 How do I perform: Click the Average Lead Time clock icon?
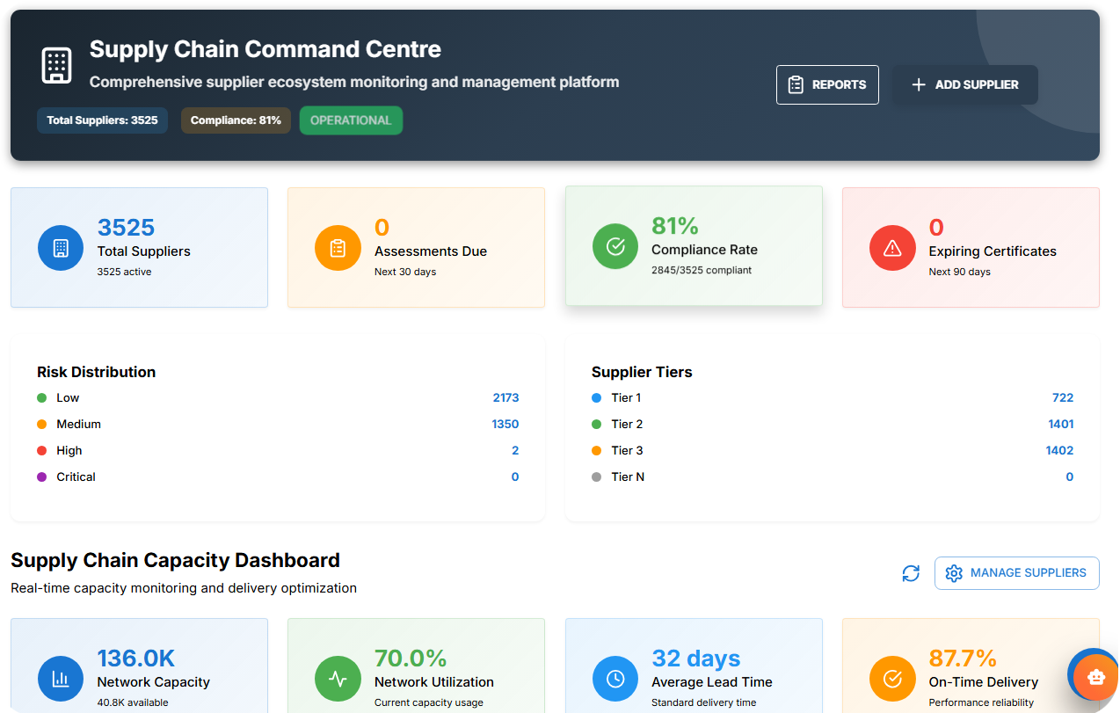[615, 679]
